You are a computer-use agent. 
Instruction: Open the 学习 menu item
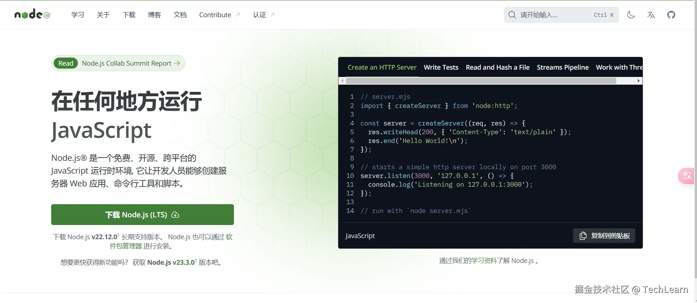coord(77,15)
